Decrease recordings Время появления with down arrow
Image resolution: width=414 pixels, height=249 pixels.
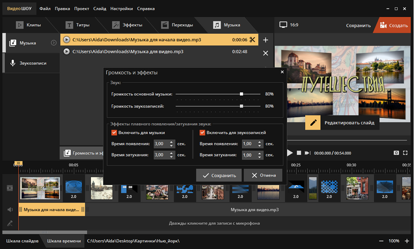pyautogui.click(x=259, y=145)
